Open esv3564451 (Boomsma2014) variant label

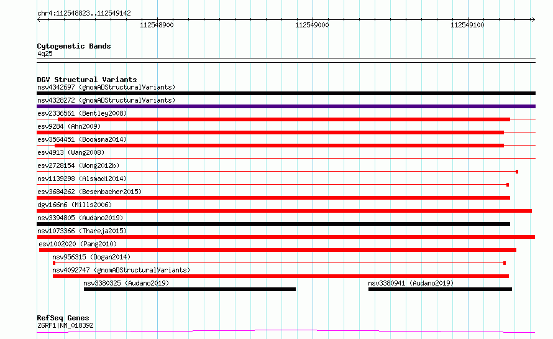82,139
